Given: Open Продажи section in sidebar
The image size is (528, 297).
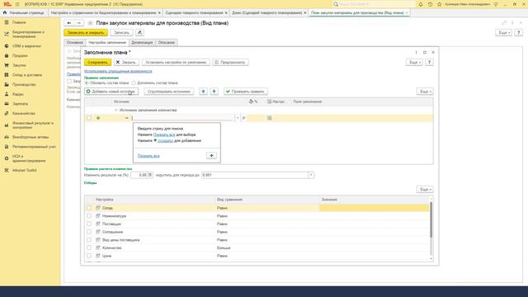Looking at the screenshot, I should point(20,55).
